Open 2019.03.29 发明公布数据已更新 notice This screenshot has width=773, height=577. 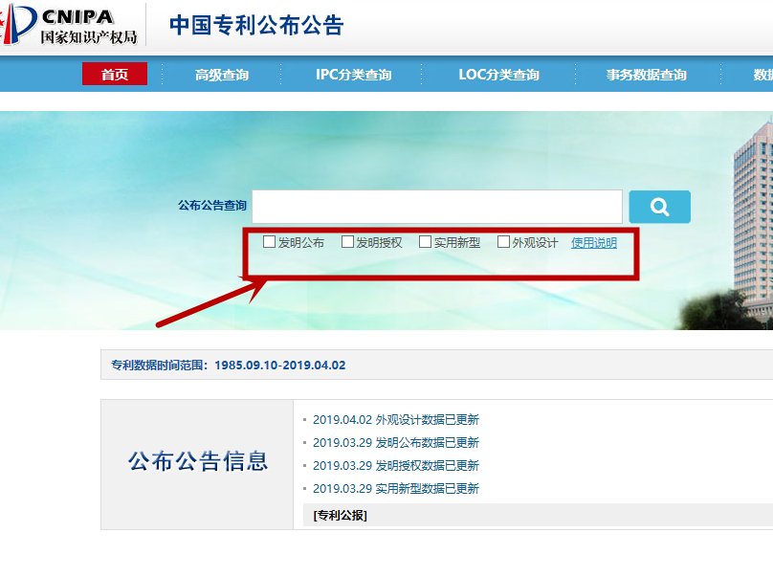point(395,443)
